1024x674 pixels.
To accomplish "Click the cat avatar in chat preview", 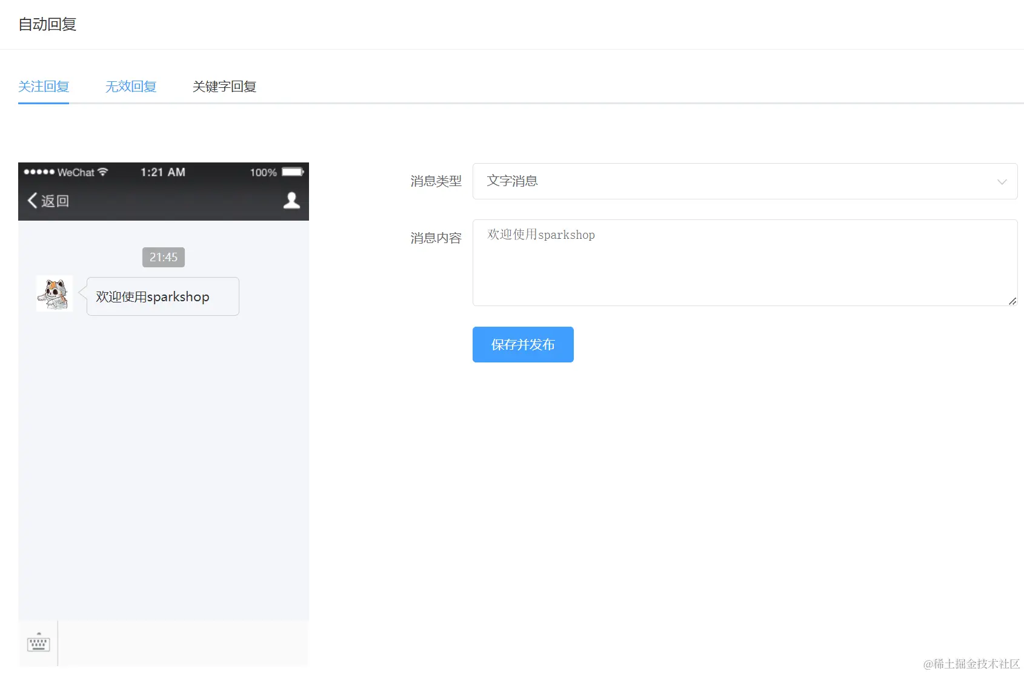I will [55, 294].
